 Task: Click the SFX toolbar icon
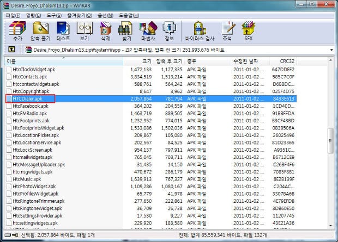(x=248, y=30)
